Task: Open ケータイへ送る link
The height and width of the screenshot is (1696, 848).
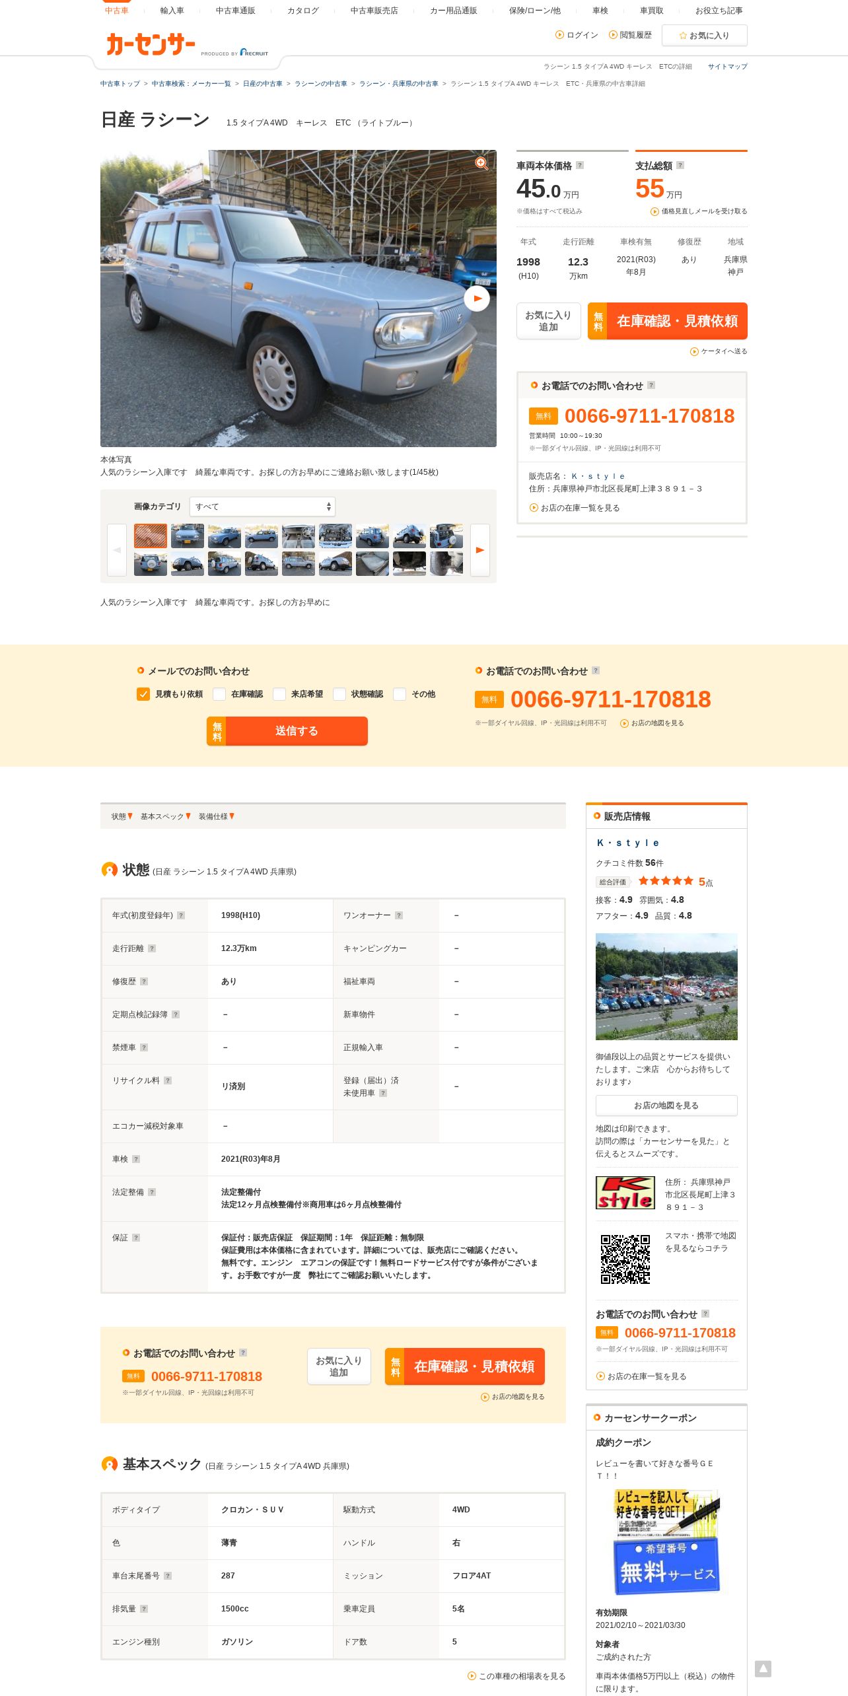Action: click(719, 351)
